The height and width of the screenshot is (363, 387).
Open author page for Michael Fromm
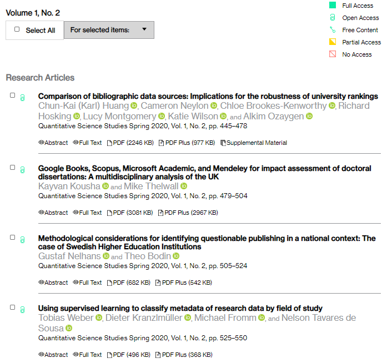point(225,317)
